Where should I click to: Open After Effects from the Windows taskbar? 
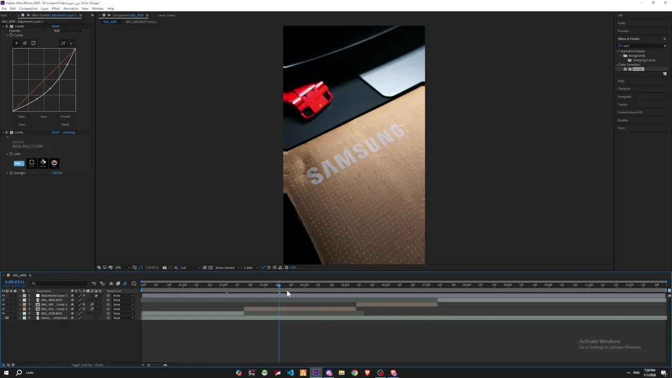316,373
